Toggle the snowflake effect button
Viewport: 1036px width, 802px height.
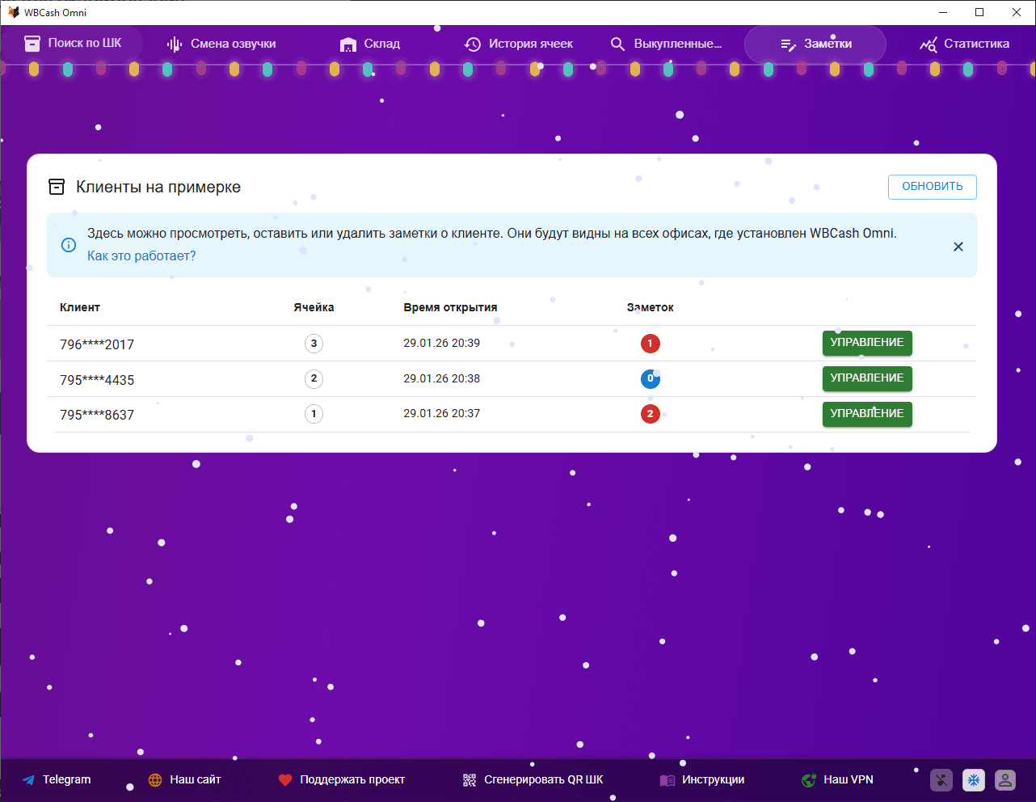973,780
